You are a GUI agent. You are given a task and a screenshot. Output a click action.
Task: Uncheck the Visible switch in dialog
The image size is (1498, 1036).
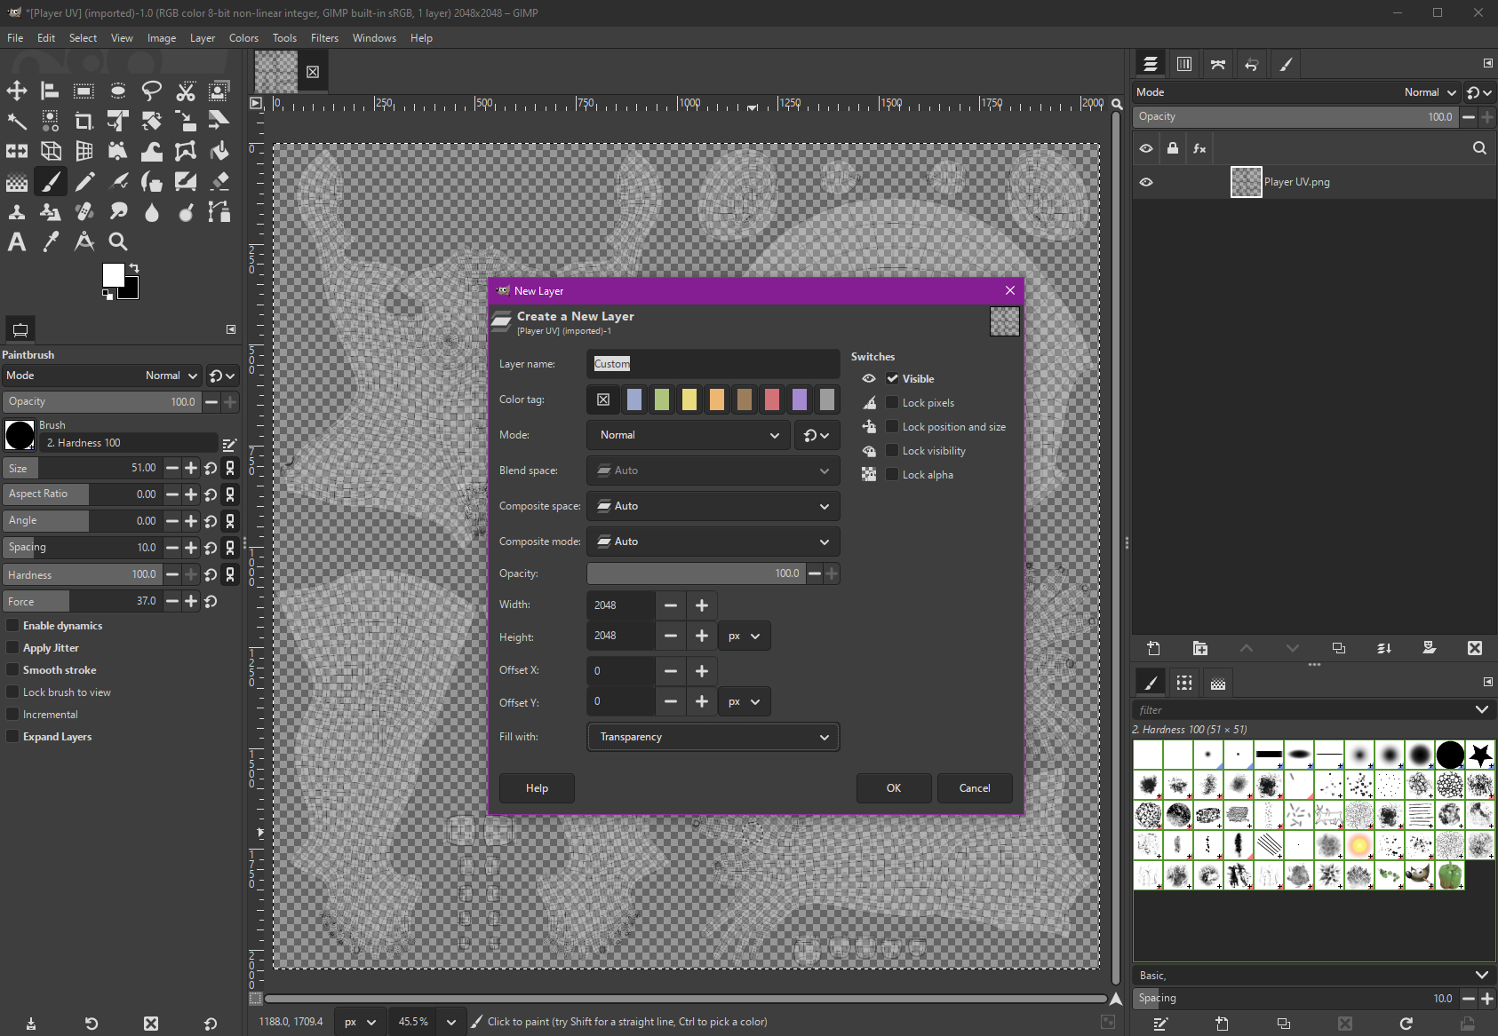(892, 378)
